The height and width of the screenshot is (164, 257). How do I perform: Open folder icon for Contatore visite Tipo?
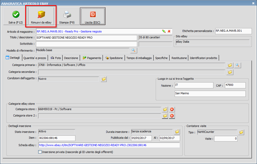241,132
